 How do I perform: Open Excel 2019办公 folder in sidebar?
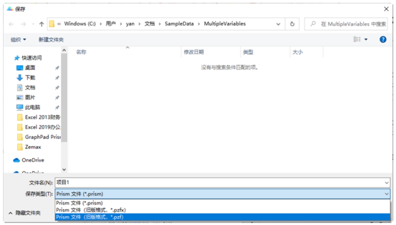click(x=39, y=127)
